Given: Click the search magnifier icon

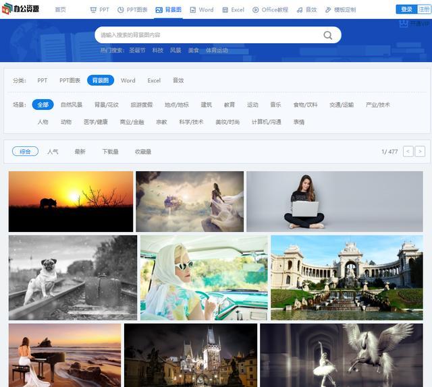Looking at the screenshot, I should point(328,35).
